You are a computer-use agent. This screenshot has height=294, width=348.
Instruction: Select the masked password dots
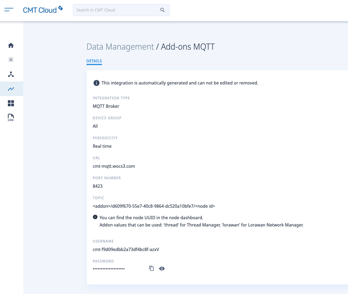(x=109, y=268)
